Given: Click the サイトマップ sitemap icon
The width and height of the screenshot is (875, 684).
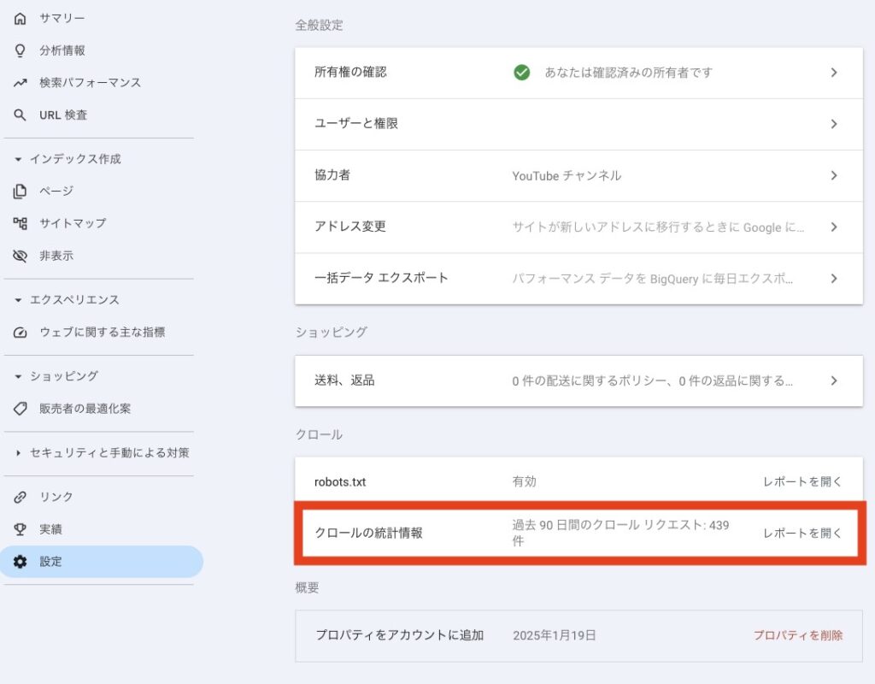Looking at the screenshot, I should [x=21, y=223].
